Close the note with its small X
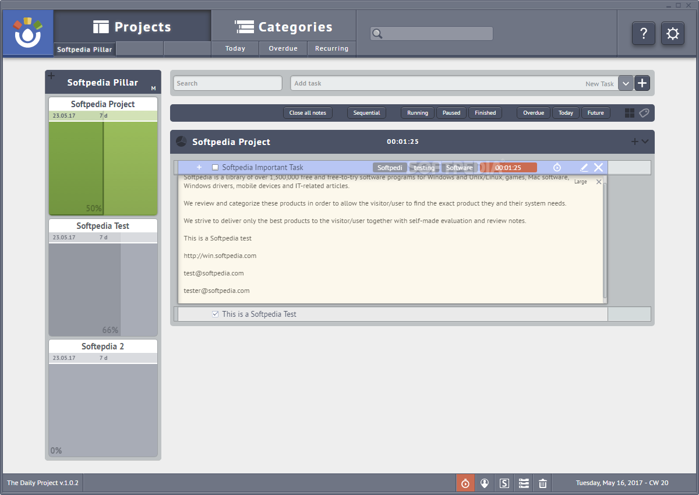 [599, 182]
